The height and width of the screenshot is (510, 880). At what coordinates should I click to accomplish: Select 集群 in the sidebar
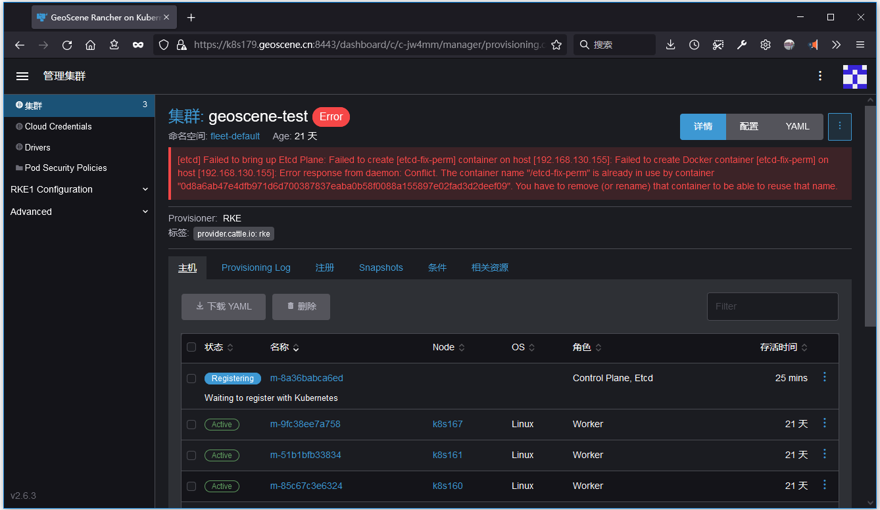coord(79,105)
